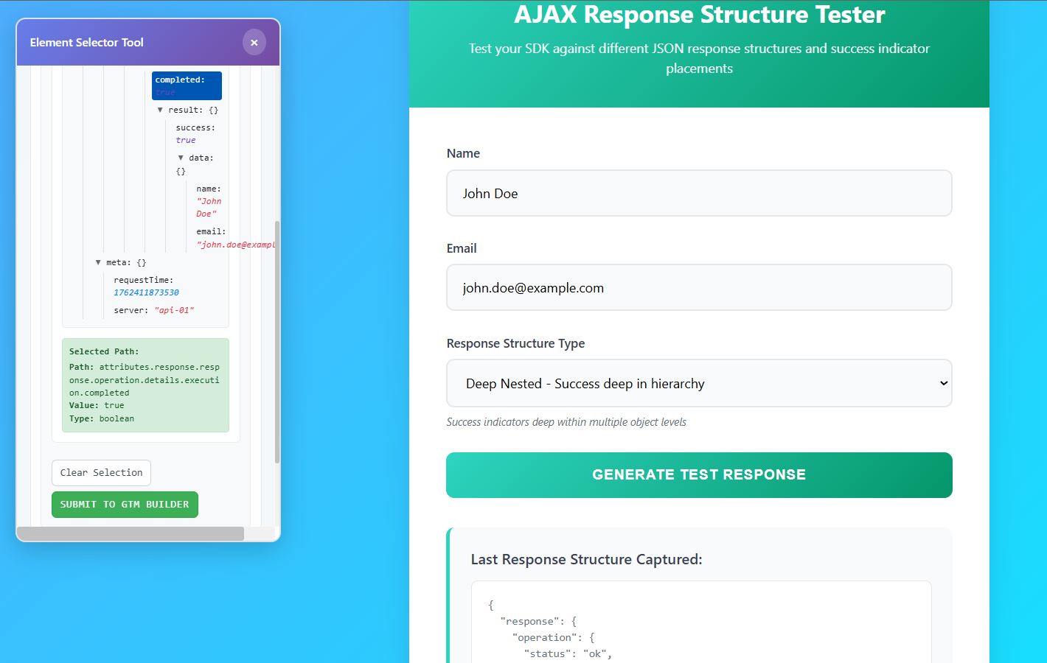Select requestTime value 1762411873530
The height and width of the screenshot is (663, 1047).
[146, 292]
